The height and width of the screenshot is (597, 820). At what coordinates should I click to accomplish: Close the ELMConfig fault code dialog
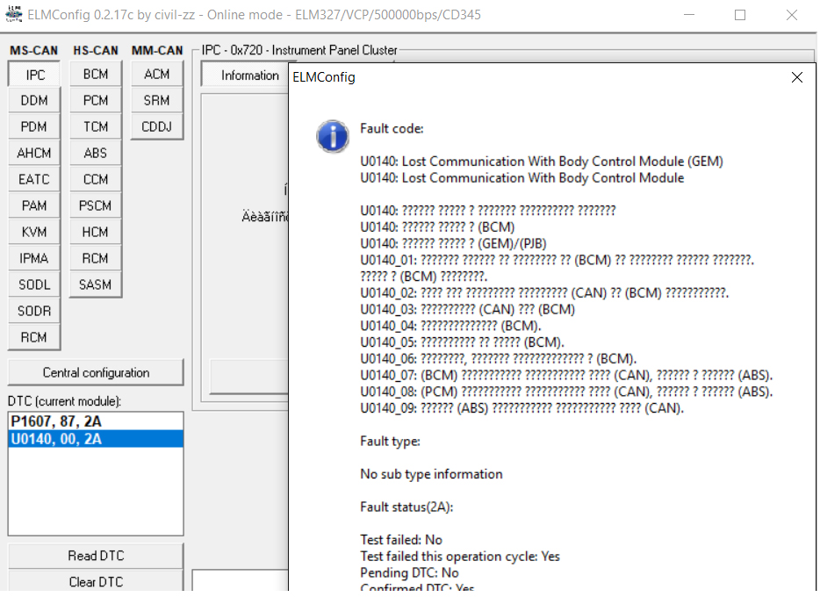click(x=796, y=77)
